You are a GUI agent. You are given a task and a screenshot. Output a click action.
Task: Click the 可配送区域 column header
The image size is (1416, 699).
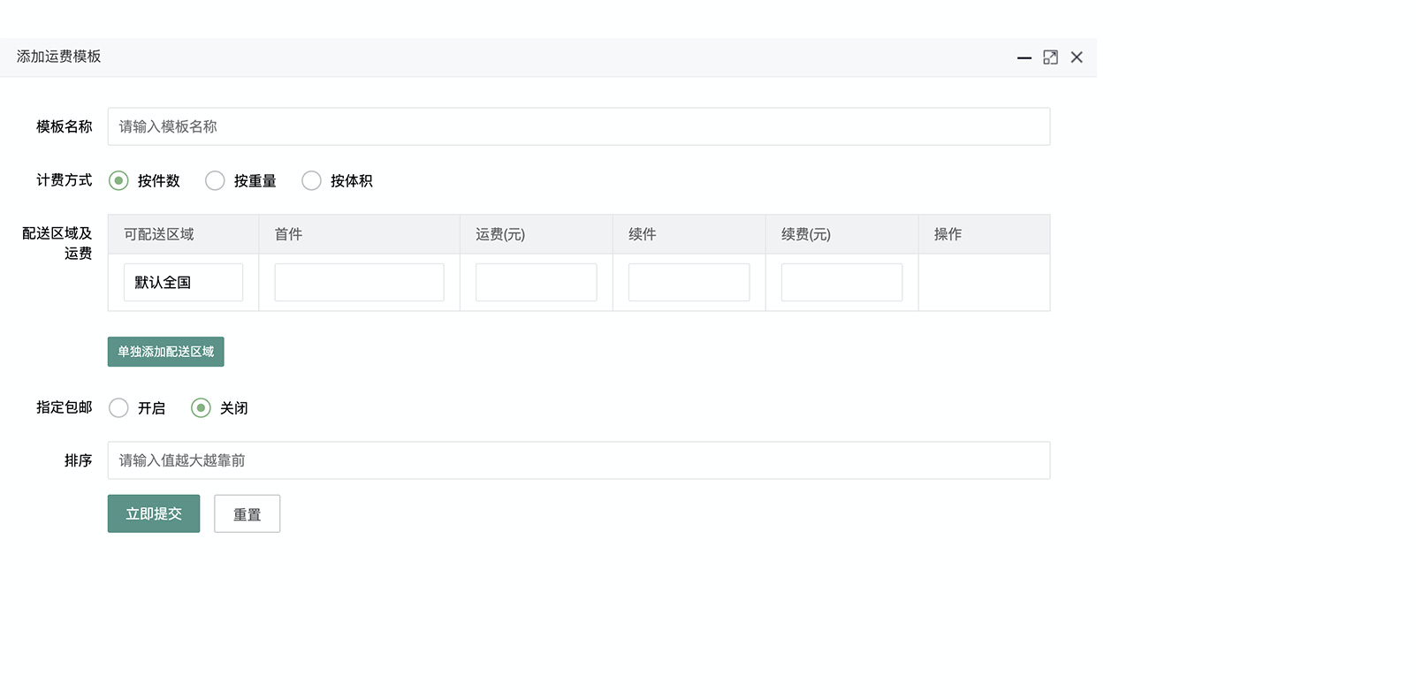point(183,234)
